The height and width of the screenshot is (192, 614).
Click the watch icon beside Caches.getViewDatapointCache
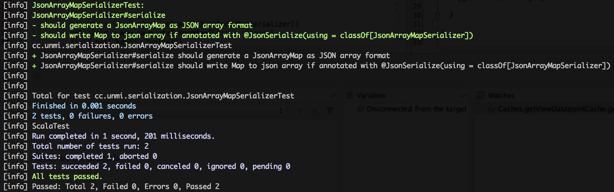(x=492, y=109)
